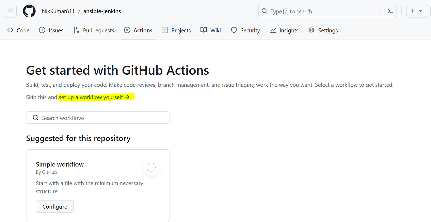Image resolution: width=431 pixels, height=222 pixels.
Task: Click the Insights graph icon
Action: click(x=273, y=30)
